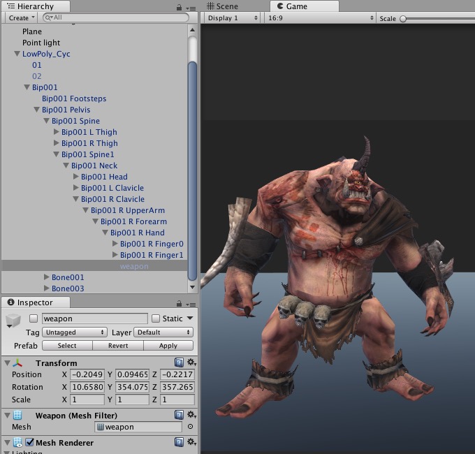Click the Hierarchy list icon on tab
Screen dimensions: 475x454
[11, 6]
